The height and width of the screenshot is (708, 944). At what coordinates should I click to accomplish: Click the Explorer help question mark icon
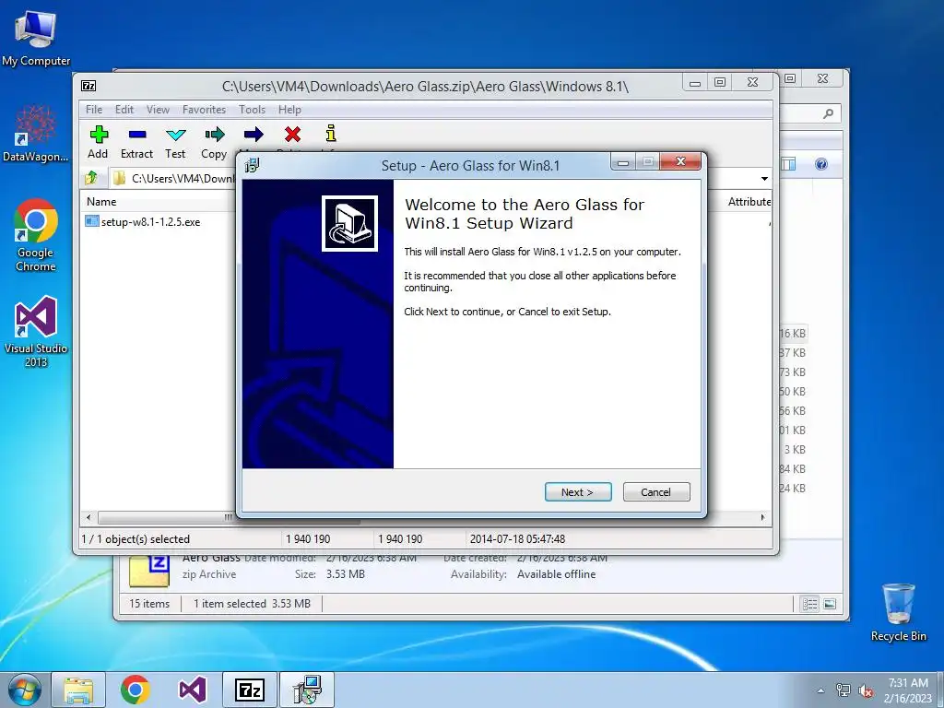tap(821, 164)
